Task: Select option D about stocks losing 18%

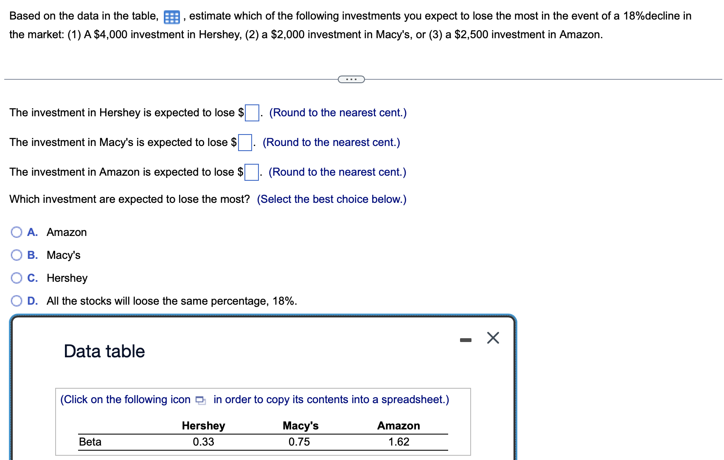Action: click(17, 300)
